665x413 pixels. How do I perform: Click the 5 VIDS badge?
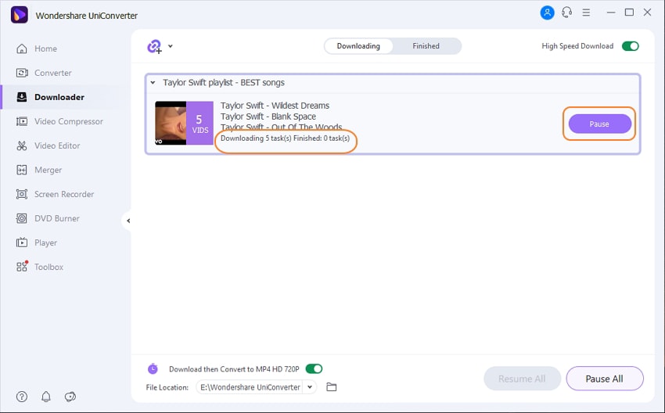tap(199, 123)
